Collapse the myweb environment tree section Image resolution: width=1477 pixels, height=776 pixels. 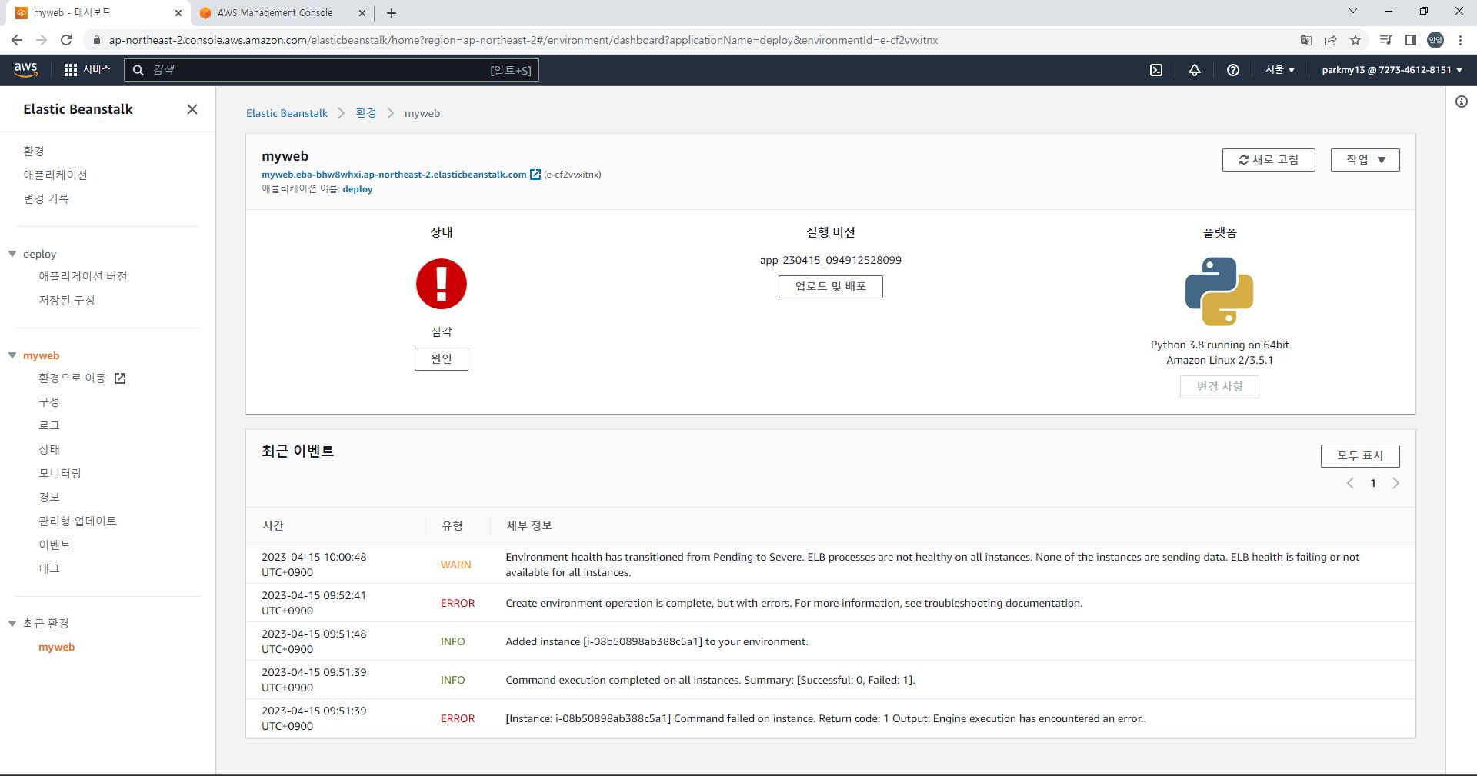(12, 355)
